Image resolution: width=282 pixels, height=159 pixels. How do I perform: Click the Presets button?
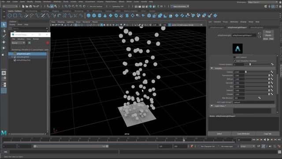coord(268,35)
